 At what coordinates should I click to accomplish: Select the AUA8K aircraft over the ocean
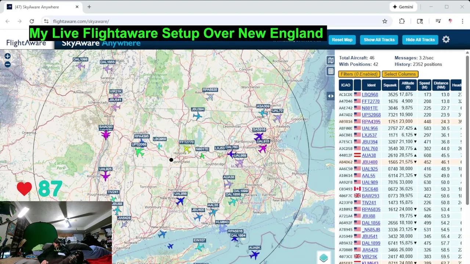[254, 255]
